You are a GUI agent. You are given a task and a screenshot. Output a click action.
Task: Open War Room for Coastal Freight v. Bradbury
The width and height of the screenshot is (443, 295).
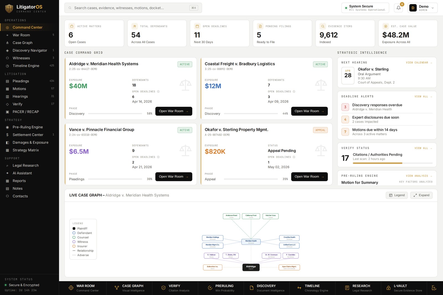click(x=309, y=111)
